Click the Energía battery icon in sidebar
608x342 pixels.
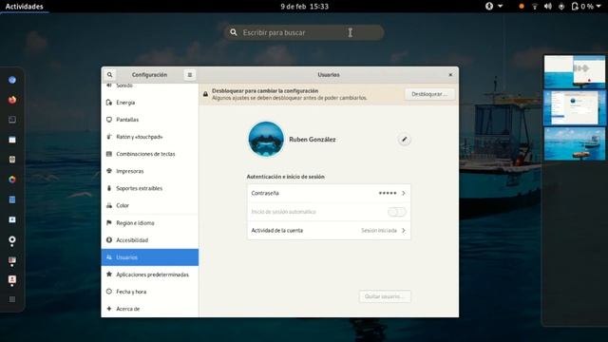(x=109, y=103)
